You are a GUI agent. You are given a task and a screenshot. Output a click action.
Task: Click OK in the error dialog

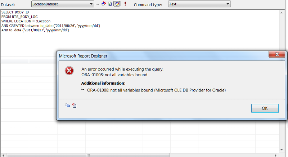coord(265,108)
